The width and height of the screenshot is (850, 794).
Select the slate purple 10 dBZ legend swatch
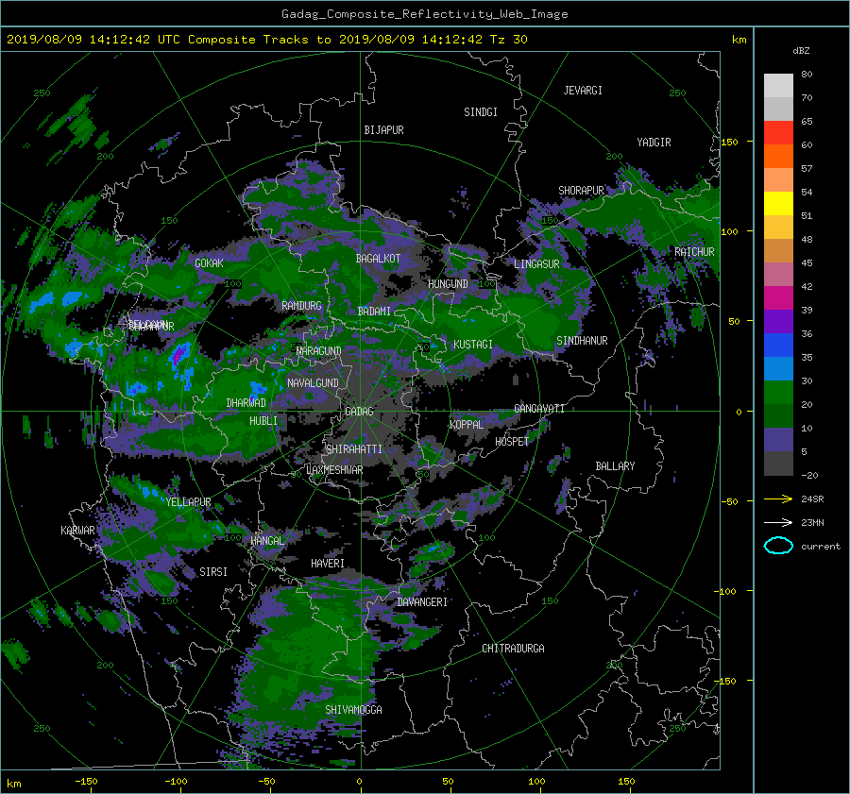click(x=778, y=440)
